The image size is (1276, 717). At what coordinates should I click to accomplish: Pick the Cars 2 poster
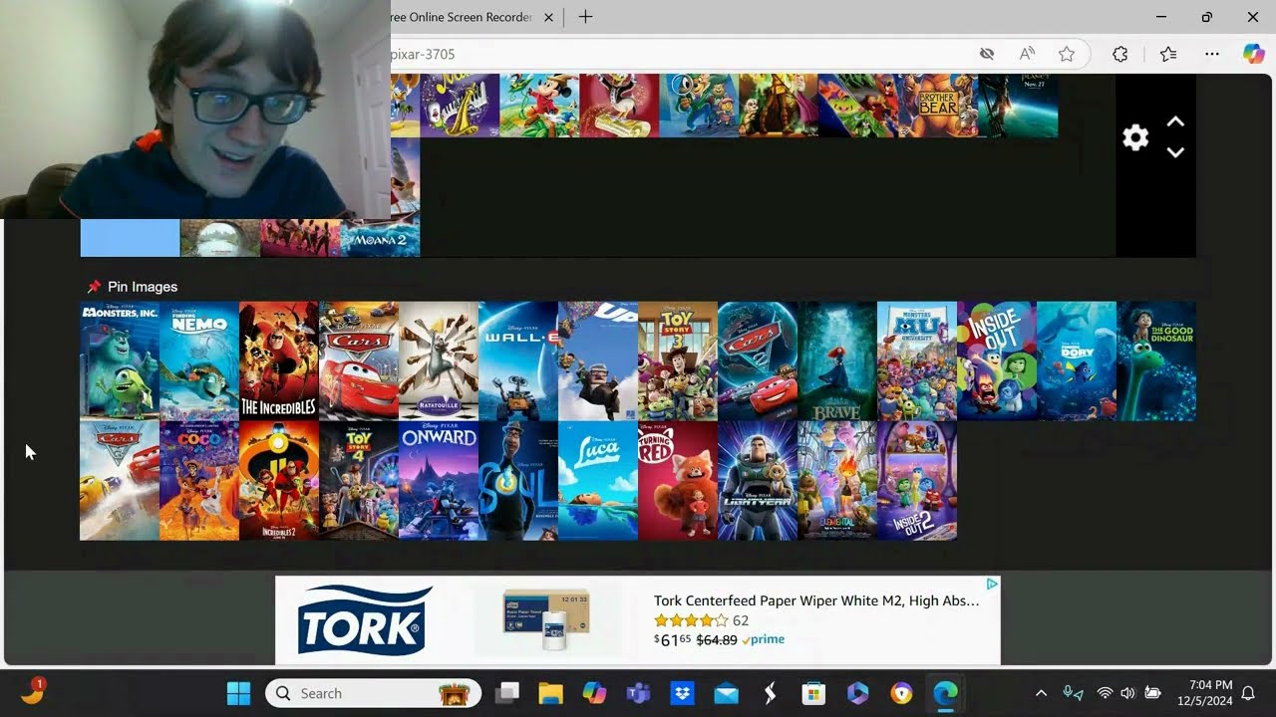(x=758, y=361)
